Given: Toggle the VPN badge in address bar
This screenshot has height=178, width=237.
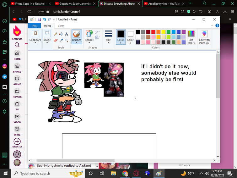Looking at the screenshot, I should click(41, 12).
